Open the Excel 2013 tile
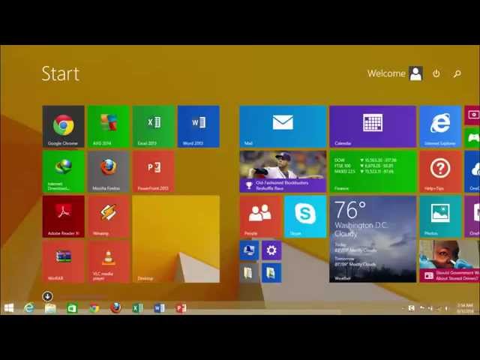The height and width of the screenshot is (360, 480). [153, 127]
